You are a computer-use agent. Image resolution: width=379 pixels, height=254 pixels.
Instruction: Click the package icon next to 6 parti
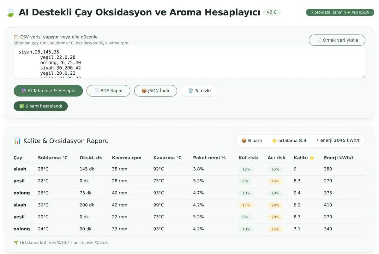[x=244, y=141]
